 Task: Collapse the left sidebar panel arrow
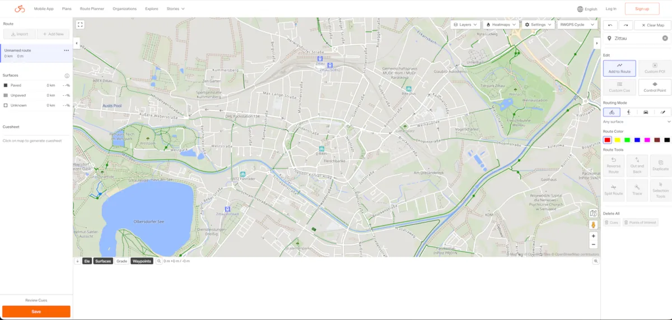(x=76, y=43)
